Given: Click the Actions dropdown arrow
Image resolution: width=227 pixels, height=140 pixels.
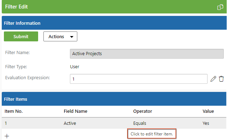Looking at the screenshot, I should point(72,37).
